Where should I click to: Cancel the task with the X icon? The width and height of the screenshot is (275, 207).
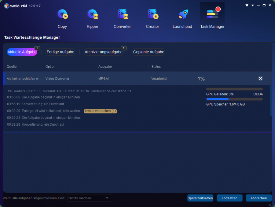click(x=260, y=79)
